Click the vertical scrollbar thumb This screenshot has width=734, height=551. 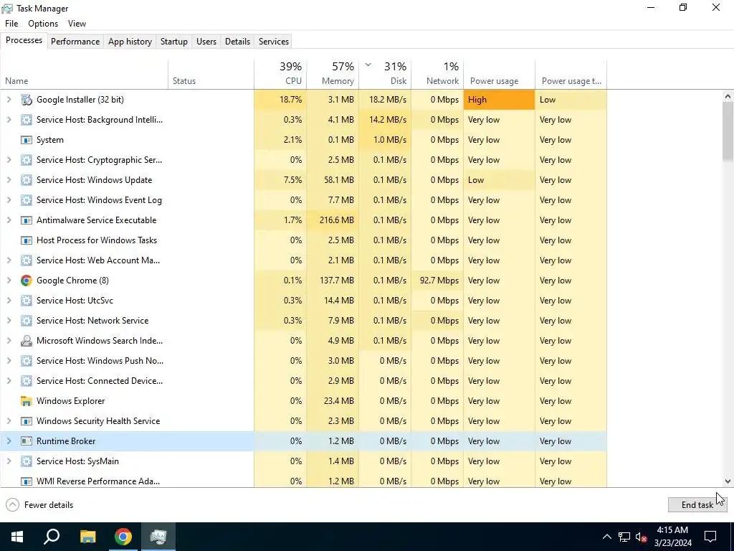click(728, 132)
